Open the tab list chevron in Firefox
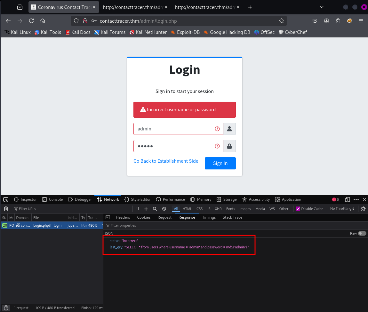This screenshot has width=368, height=312. click(x=321, y=7)
